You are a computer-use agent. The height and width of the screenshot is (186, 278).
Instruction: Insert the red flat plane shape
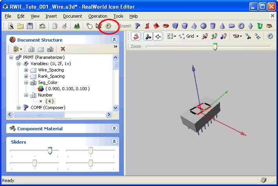pos(156,26)
